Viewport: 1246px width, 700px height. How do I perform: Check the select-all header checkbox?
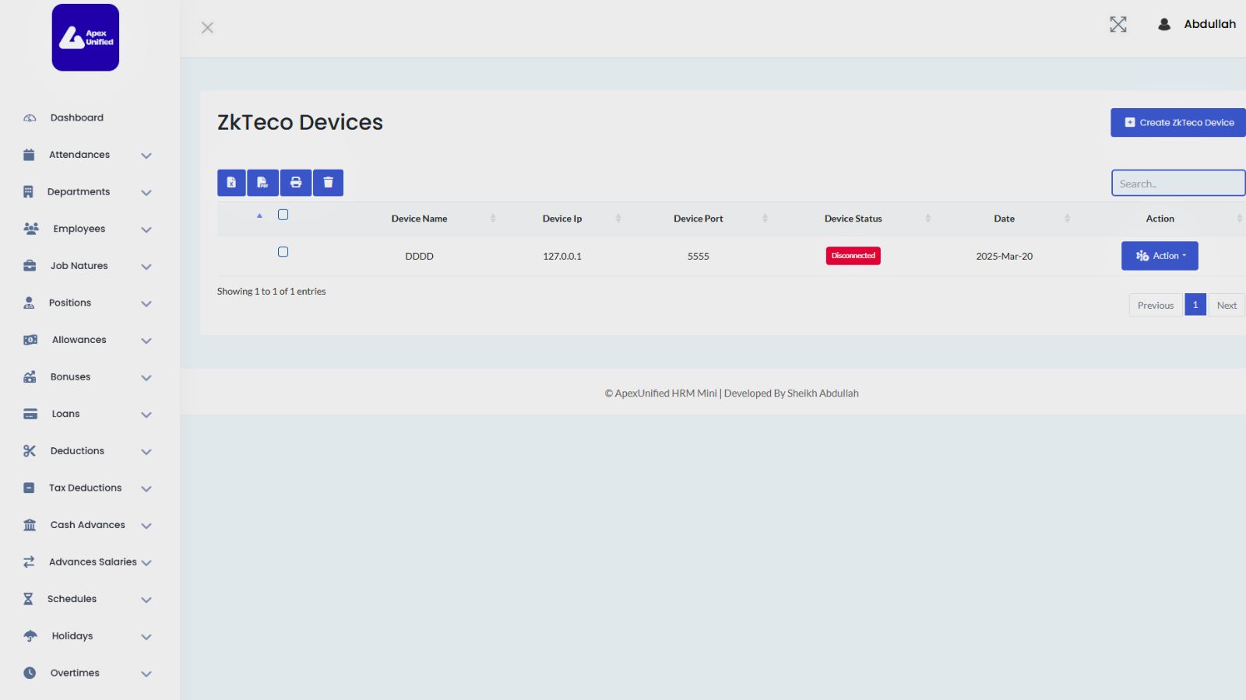pyautogui.click(x=283, y=215)
